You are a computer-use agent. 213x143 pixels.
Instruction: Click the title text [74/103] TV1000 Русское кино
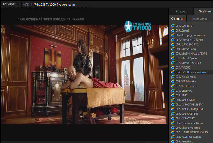point(54,5)
